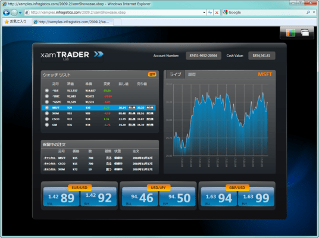The image size is (319, 238).
Task: Click the orange add button in watch list
Action: [152, 74]
